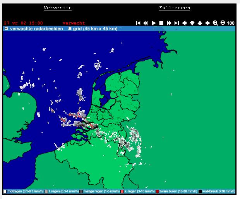Click the zoom level value 100
The image size is (240, 199).
(x=231, y=23)
